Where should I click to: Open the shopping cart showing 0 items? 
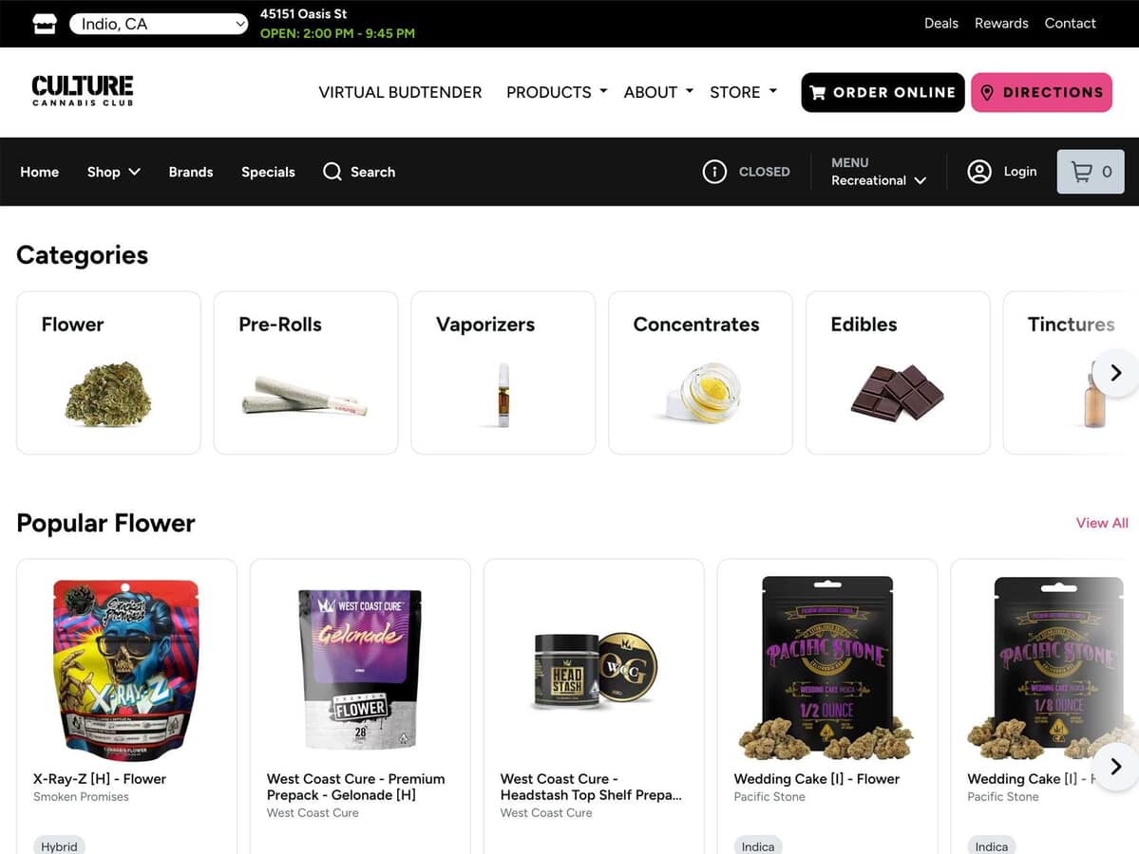tap(1091, 171)
